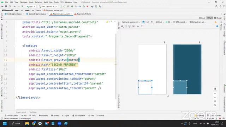Open the Pixel device preview dropdown

160,22
